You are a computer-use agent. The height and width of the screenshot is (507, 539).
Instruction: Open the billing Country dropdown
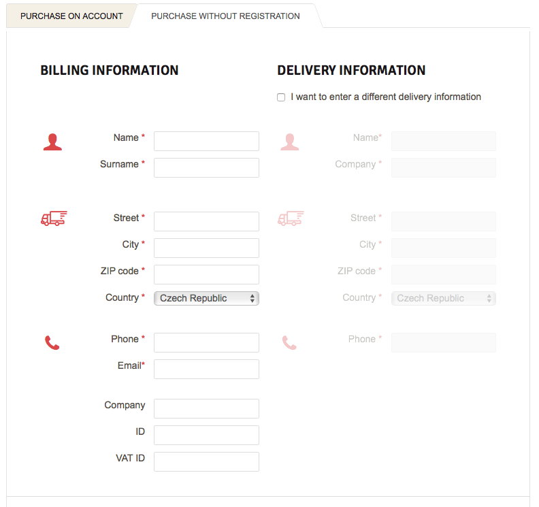(x=206, y=298)
